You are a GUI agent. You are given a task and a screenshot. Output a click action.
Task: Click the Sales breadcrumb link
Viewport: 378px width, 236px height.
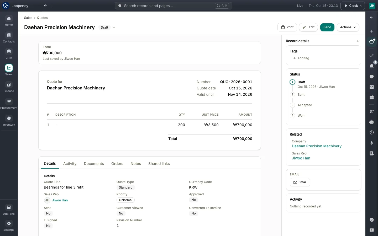click(28, 18)
